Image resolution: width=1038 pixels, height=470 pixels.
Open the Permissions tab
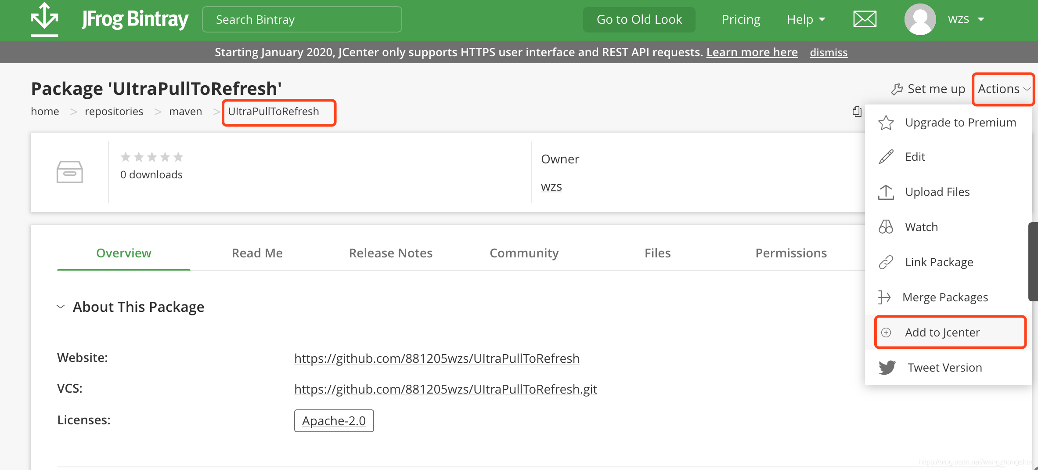791,253
